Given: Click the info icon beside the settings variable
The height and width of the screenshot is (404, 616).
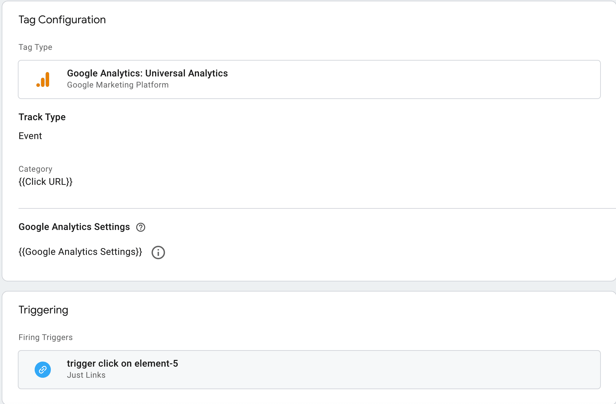Looking at the screenshot, I should click(x=158, y=252).
